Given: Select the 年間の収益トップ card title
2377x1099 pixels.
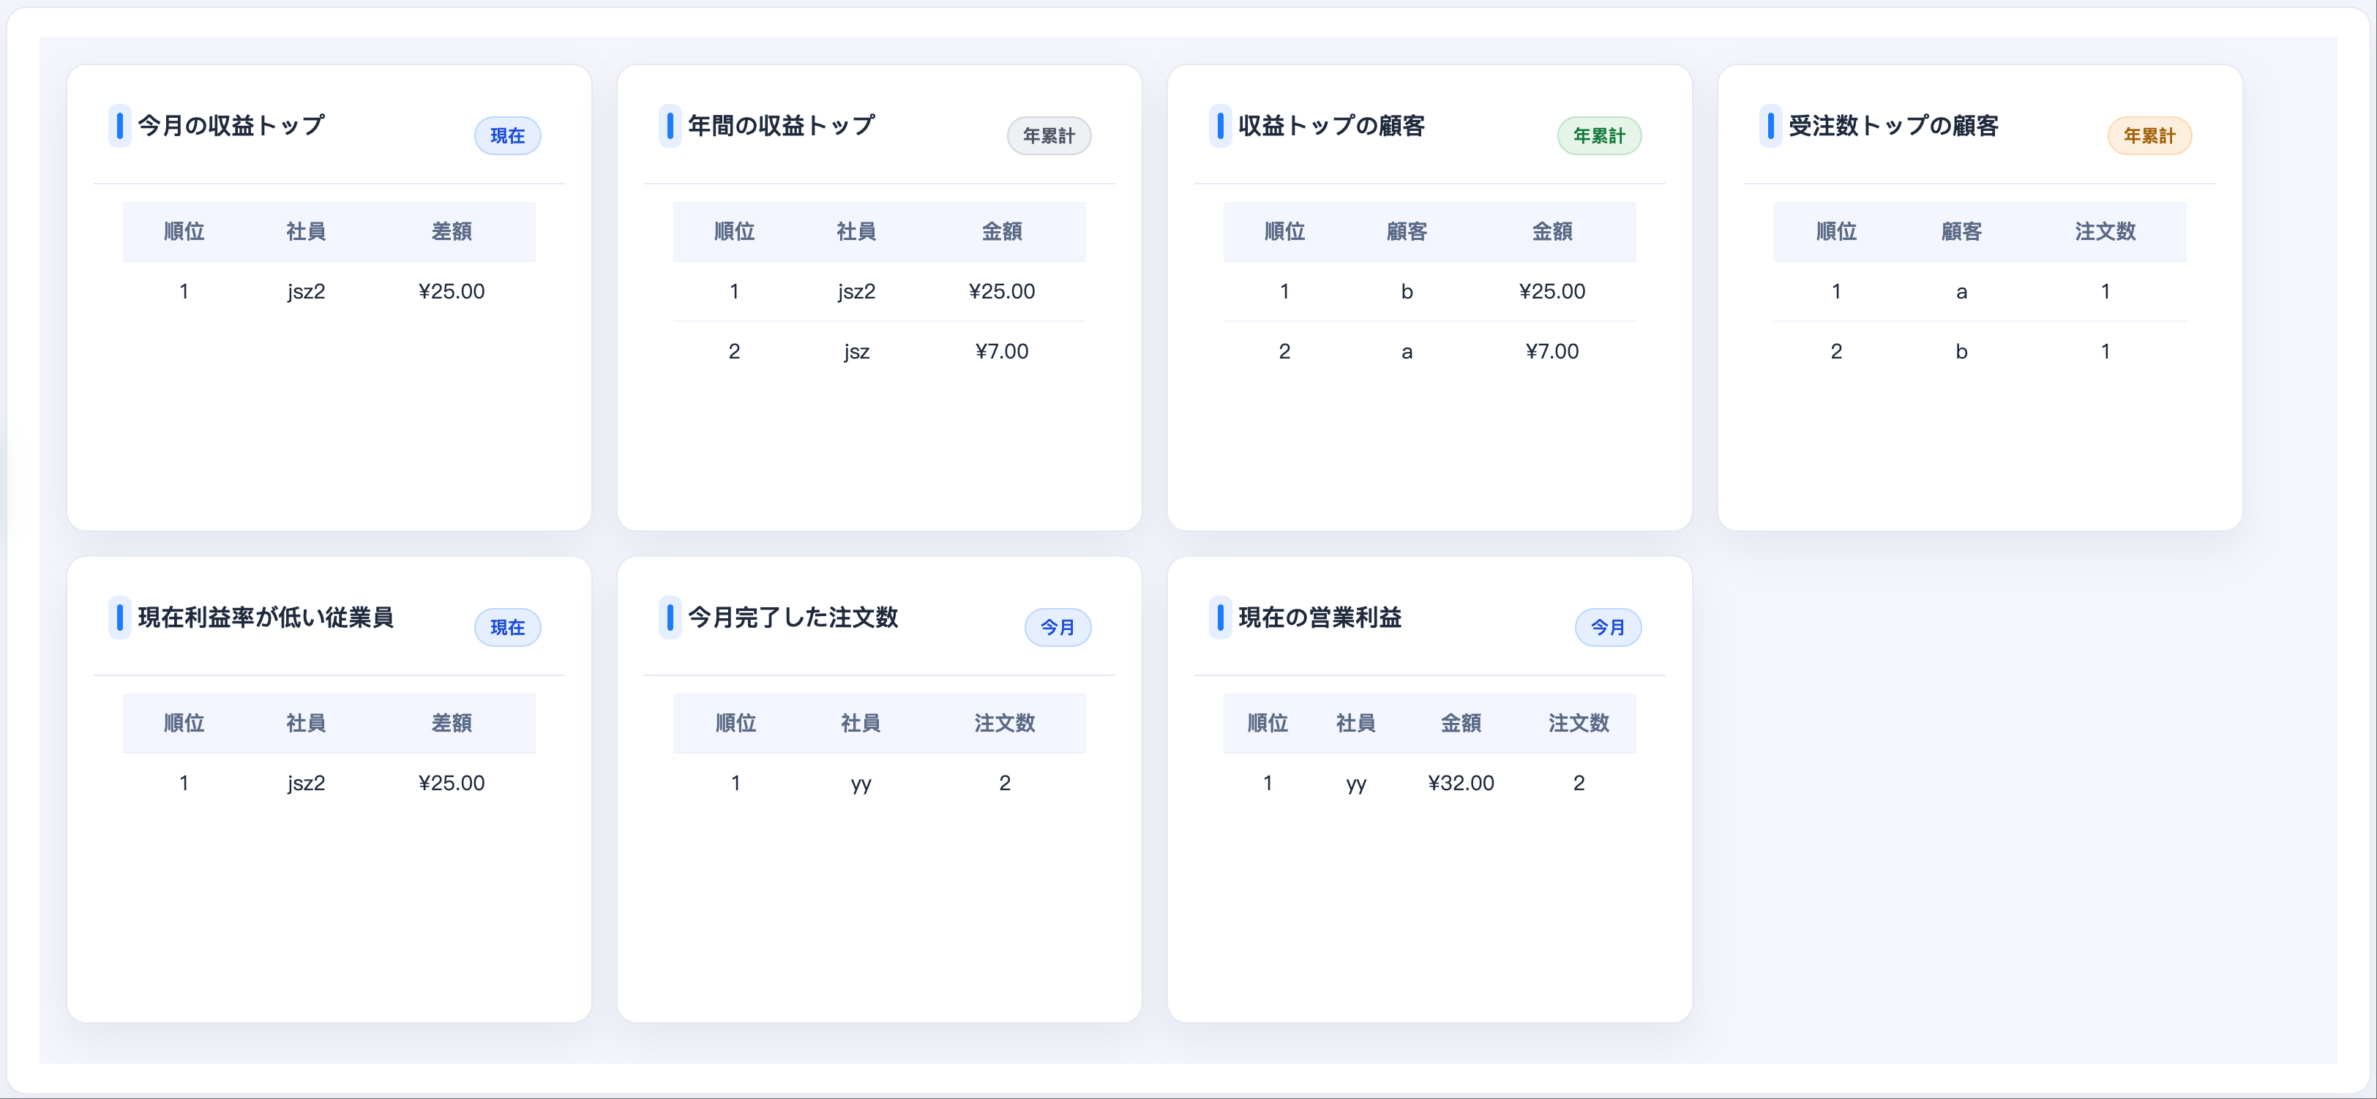Looking at the screenshot, I should coord(781,126).
